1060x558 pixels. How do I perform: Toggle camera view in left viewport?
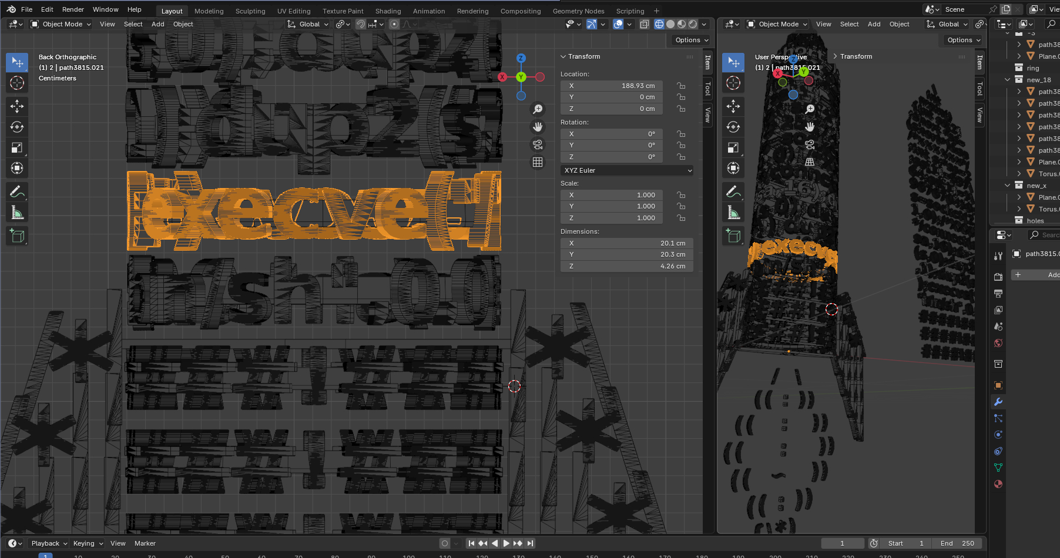point(537,144)
